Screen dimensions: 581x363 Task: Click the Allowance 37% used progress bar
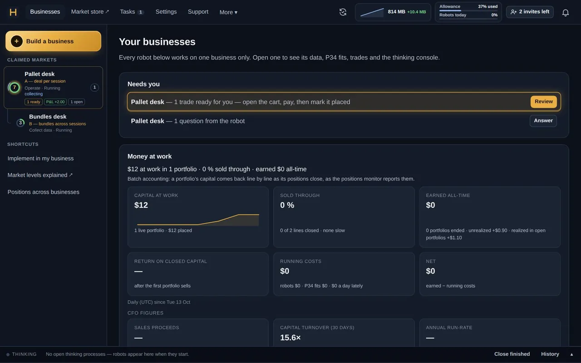pos(468,10)
